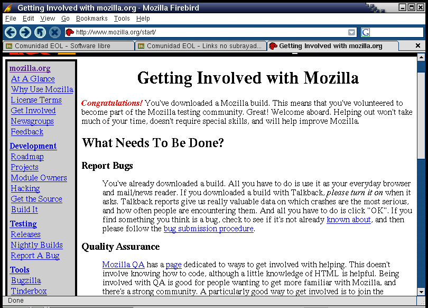The image size is (428, 308).
Task: Click the vertical scrollbar thumb
Action: pos(421,115)
